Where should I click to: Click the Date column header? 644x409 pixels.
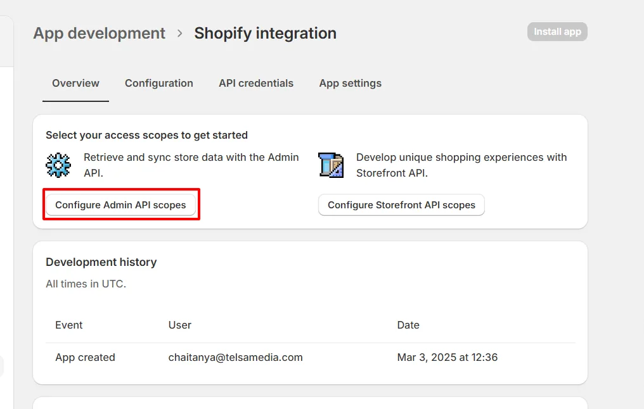pyautogui.click(x=408, y=325)
